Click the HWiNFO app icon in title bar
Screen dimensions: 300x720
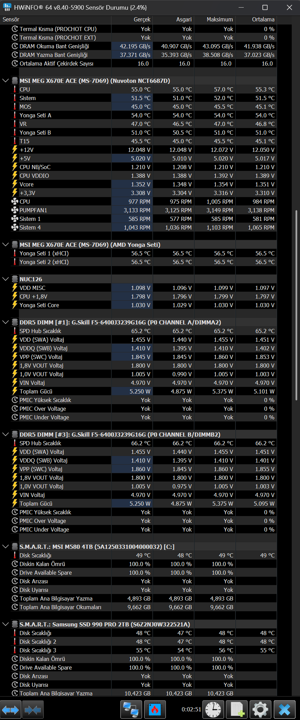pos(7,7)
